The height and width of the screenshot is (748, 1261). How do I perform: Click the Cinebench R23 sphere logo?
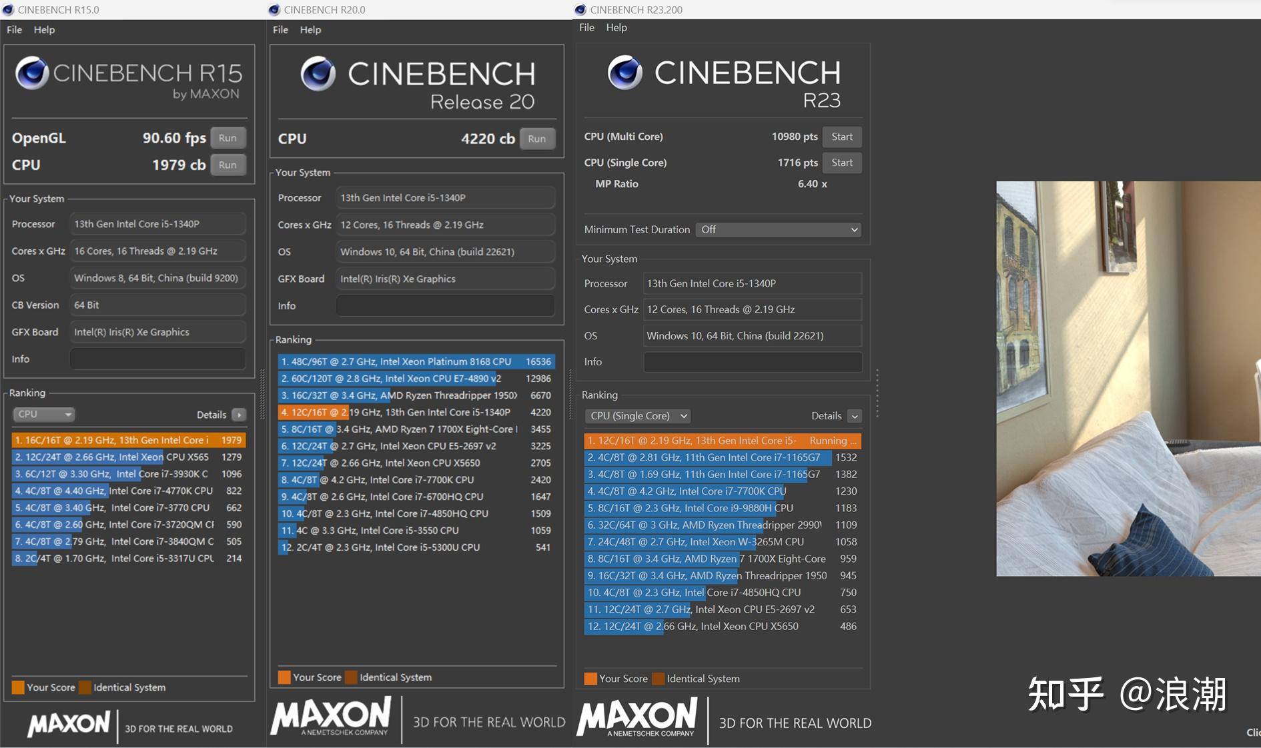(625, 72)
